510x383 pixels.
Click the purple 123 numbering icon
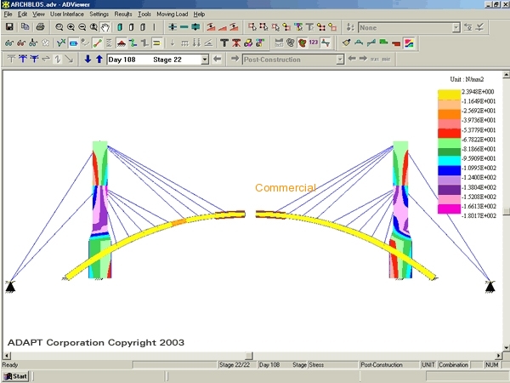pyautogui.click(x=314, y=43)
